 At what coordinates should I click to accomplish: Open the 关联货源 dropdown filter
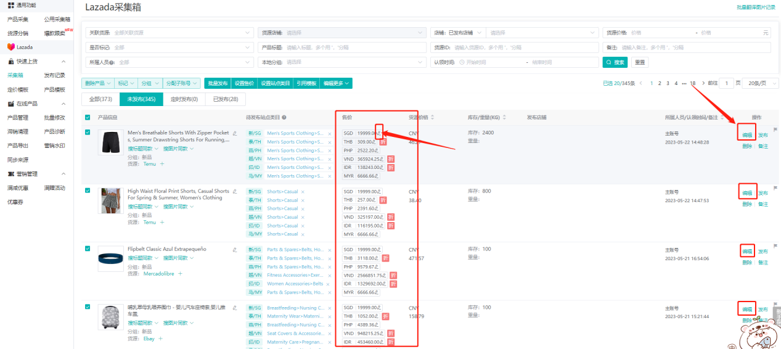pos(170,33)
